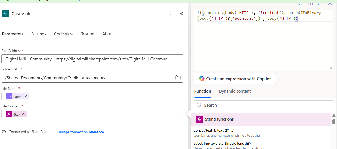Image resolution: width=337 pixels, height=149 pixels.
Task: Click the connection link icon near Connected to SharePoint
Action: coord(4,132)
